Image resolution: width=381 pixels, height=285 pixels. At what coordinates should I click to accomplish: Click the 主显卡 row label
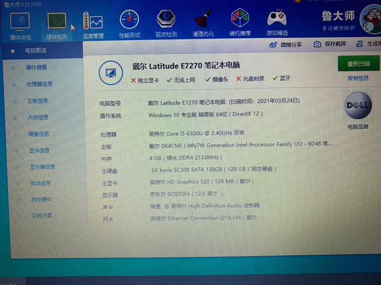coord(109,184)
